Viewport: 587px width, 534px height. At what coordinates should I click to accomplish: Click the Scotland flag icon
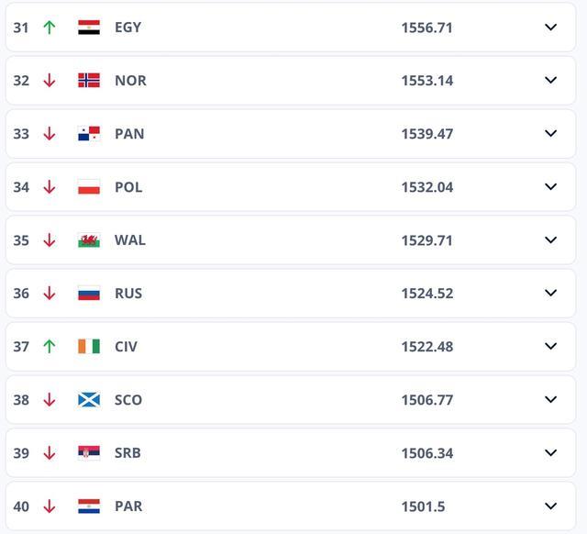(x=89, y=400)
